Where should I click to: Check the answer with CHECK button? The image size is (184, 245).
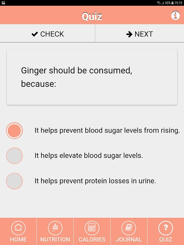[x=47, y=33]
